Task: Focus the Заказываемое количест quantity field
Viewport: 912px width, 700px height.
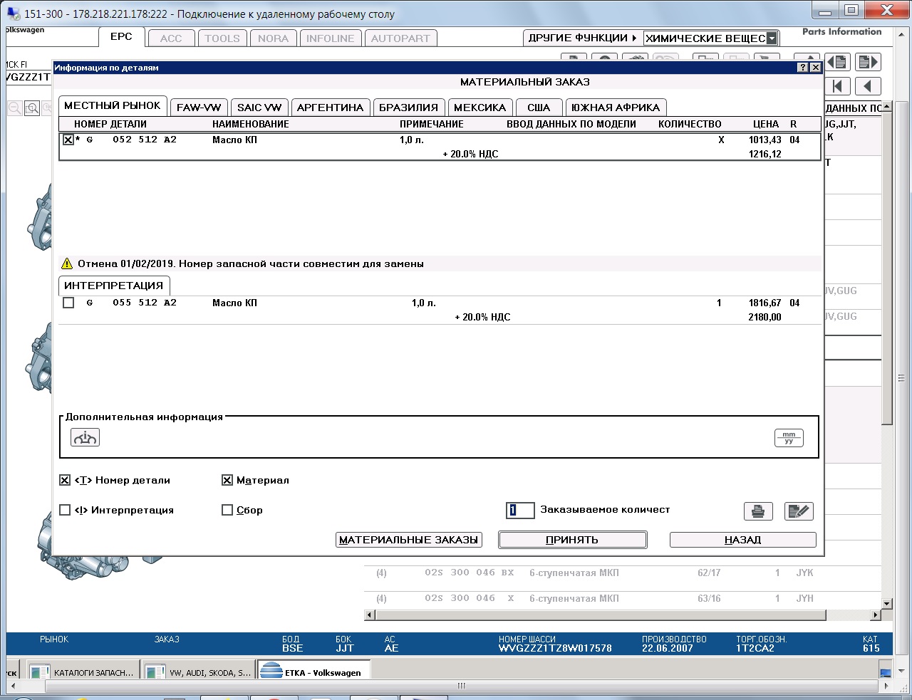Action: pyautogui.click(x=520, y=510)
